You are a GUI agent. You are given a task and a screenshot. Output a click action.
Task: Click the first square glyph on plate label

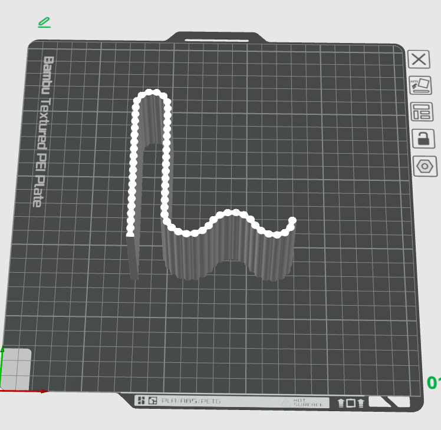(x=141, y=400)
